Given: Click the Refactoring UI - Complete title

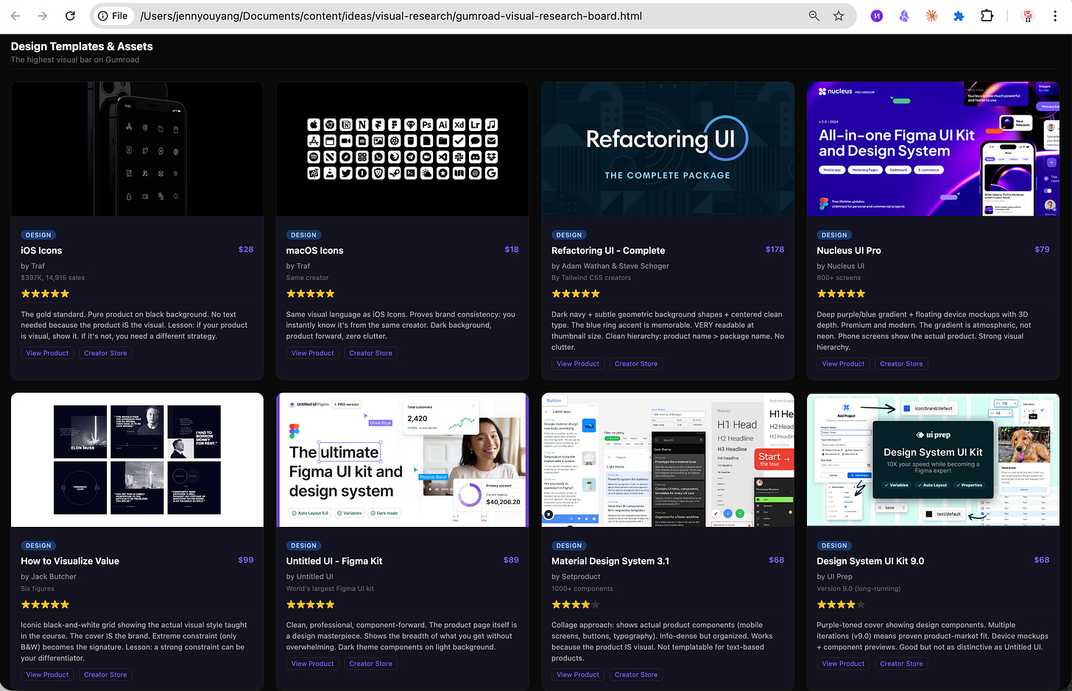Looking at the screenshot, I should pyautogui.click(x=608, y=250).
